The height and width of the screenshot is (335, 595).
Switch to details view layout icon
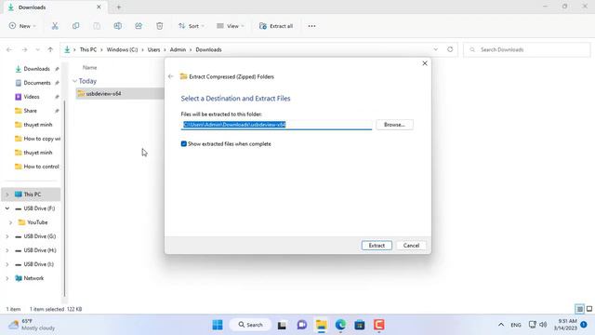pyautogui.click(x=579, y=309)
